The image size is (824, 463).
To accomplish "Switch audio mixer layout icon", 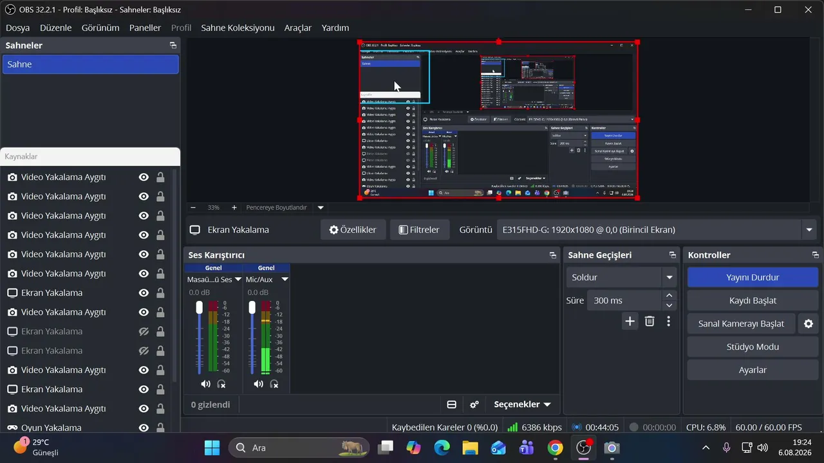I will 451,404.
